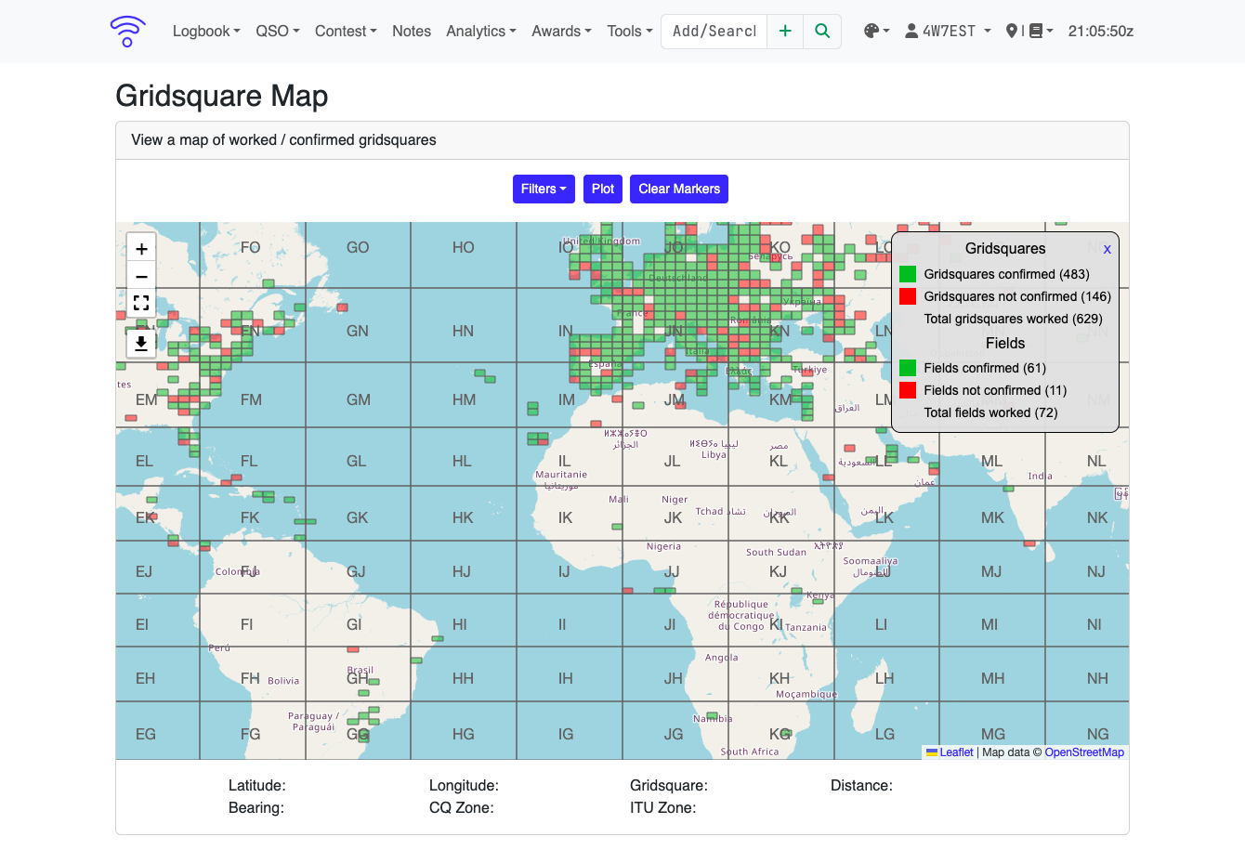Click the green plus add QSO icon
The height and width of the screenshot is (863, 1245).
coord(785,31)
